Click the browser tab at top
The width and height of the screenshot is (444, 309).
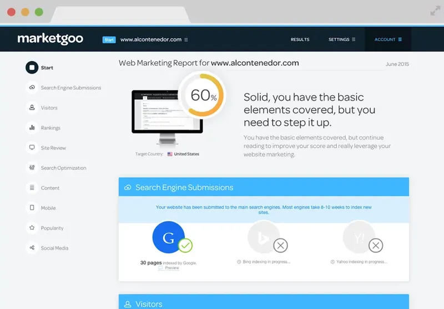(x=120, y=15)
